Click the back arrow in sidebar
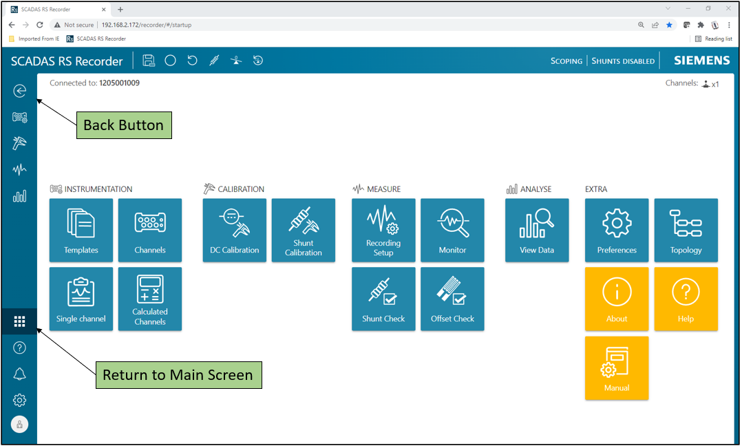 tap(20, 91)
